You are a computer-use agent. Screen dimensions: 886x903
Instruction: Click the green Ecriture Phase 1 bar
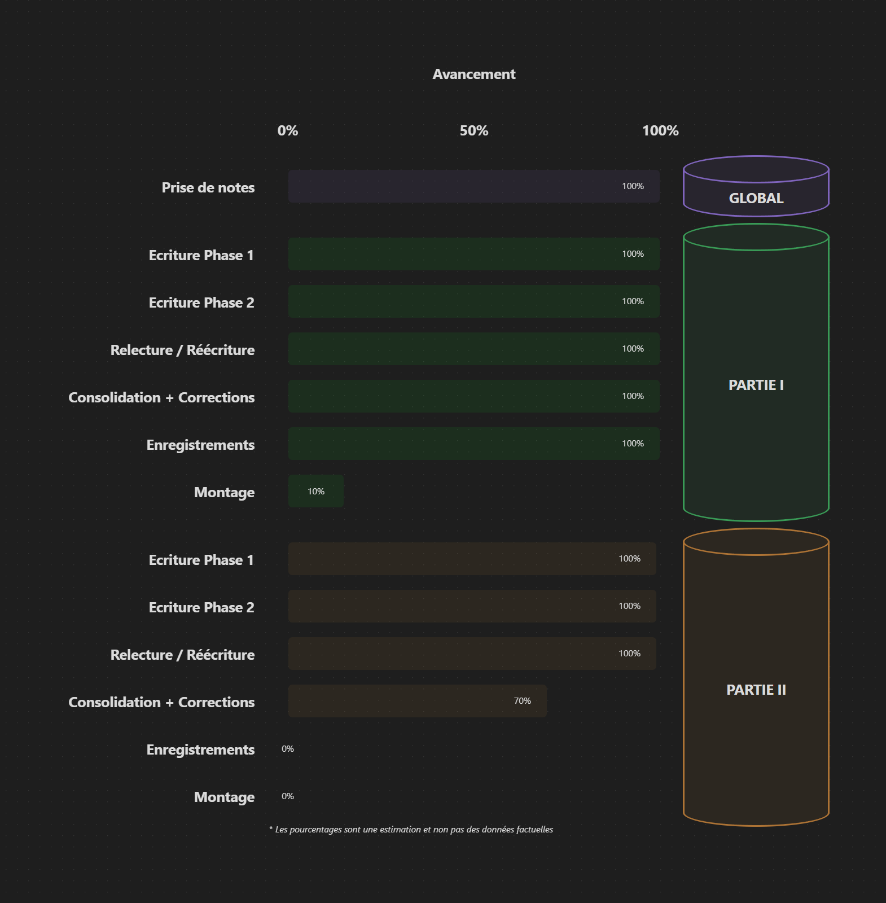[x=473, y=254]
